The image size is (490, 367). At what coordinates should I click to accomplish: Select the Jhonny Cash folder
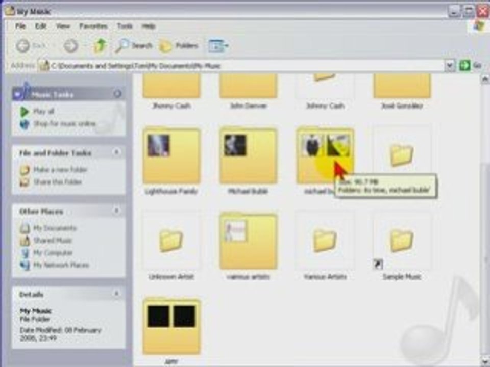click(x=171, y=91)
